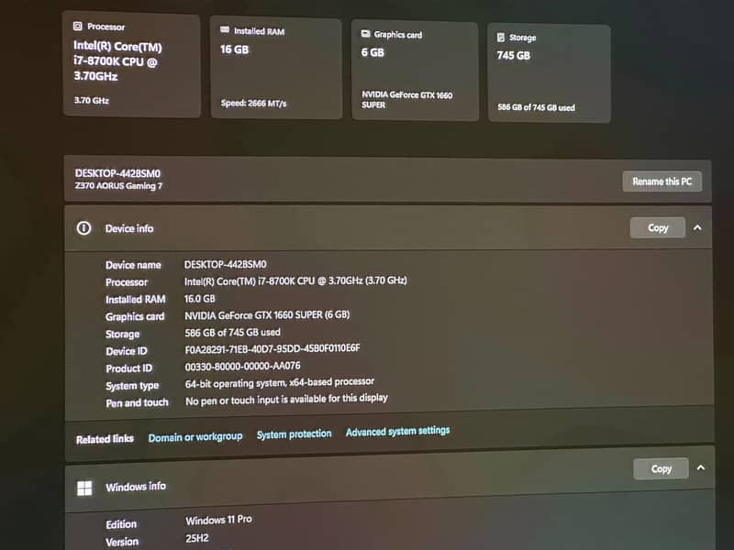Image resolution: width=734 pixels, height=550 pixels.
Task: Select the Device info section header
Action: pyautogui.click(x=388, y=228)
